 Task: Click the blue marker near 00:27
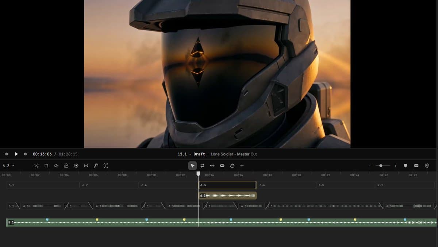coord(405,220)
